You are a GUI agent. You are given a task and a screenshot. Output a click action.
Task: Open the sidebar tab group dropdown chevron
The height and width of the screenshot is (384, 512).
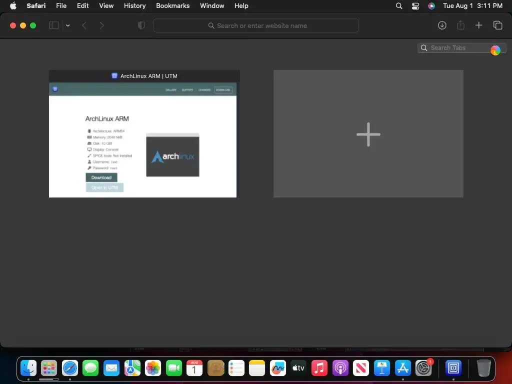(x=67, y=25)
